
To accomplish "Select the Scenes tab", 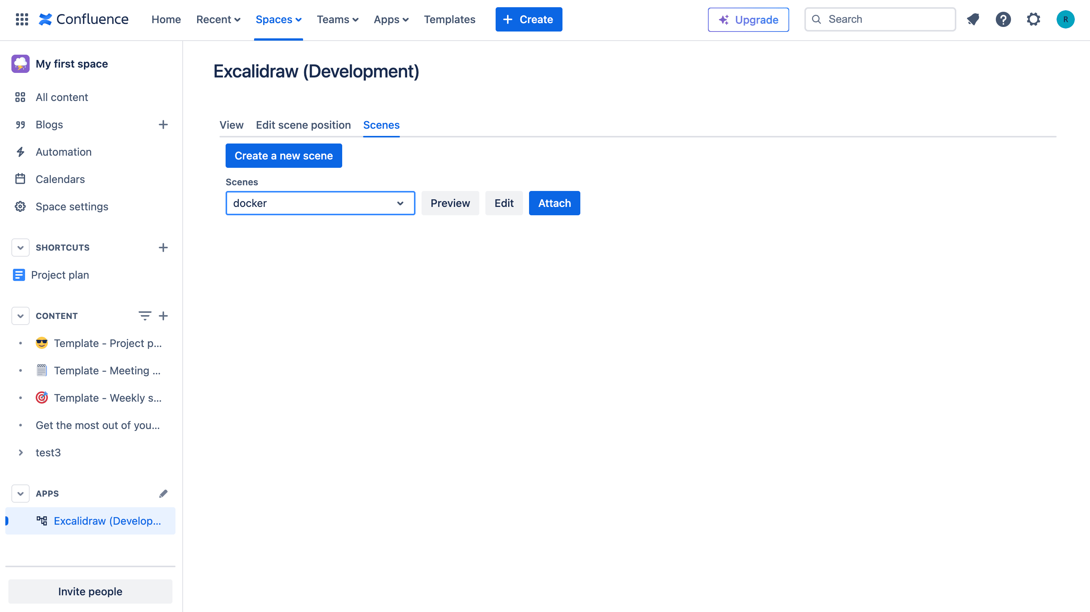I will coord(381,125).
